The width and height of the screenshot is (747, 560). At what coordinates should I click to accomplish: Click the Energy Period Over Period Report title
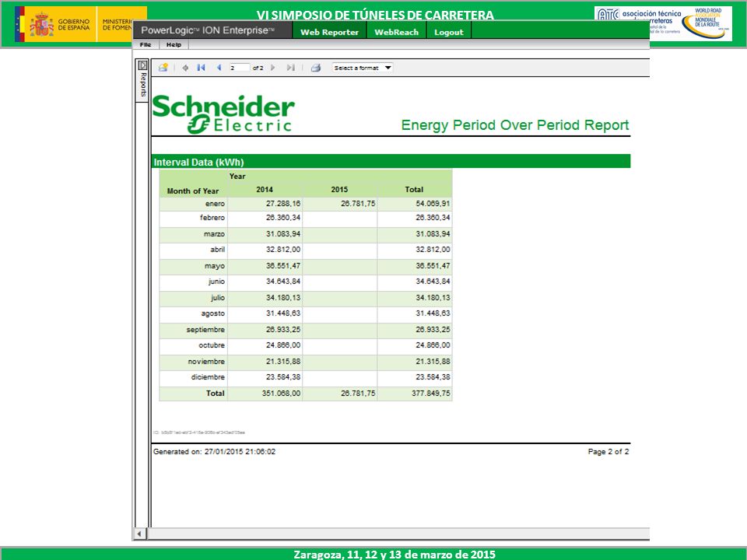tap(515, 125)
